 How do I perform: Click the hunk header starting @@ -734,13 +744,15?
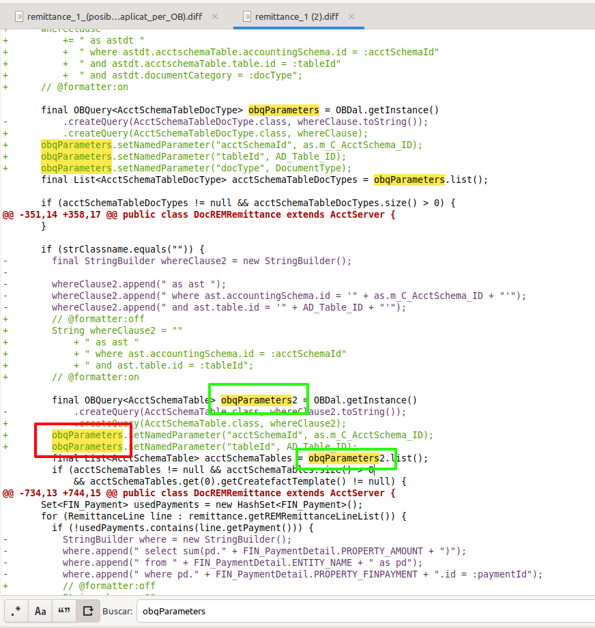(x=199, y=493)
